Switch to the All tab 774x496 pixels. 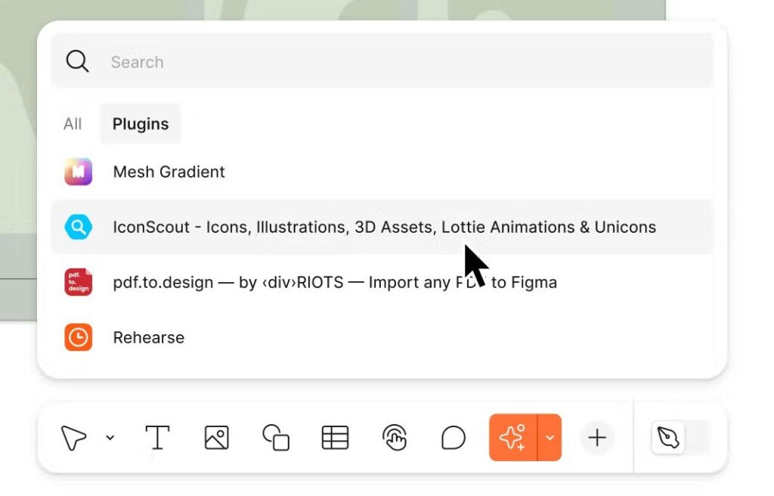click(73, 123)
